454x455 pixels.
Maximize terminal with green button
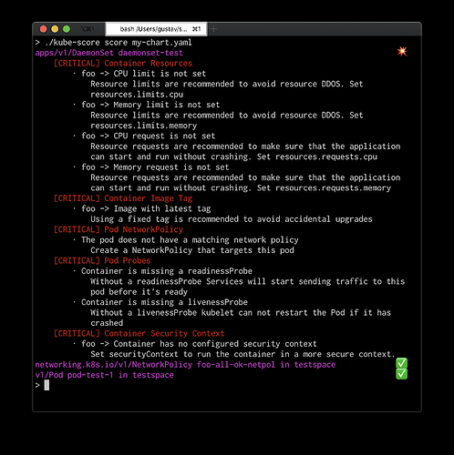click(67, 29)
